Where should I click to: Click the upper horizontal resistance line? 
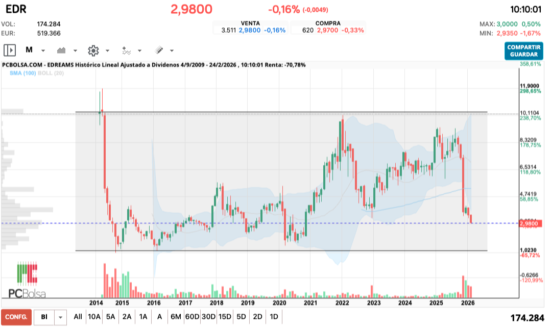point(281,112)
